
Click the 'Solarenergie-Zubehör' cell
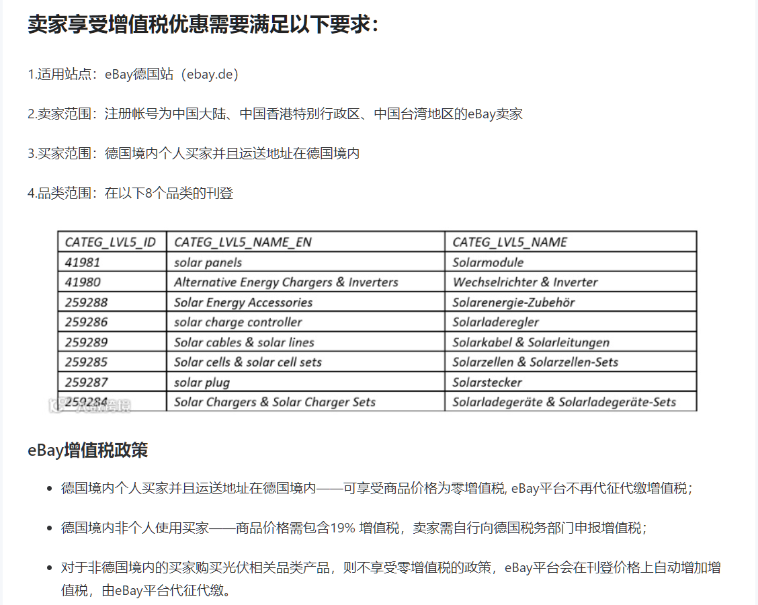click(x=571, y=302)
